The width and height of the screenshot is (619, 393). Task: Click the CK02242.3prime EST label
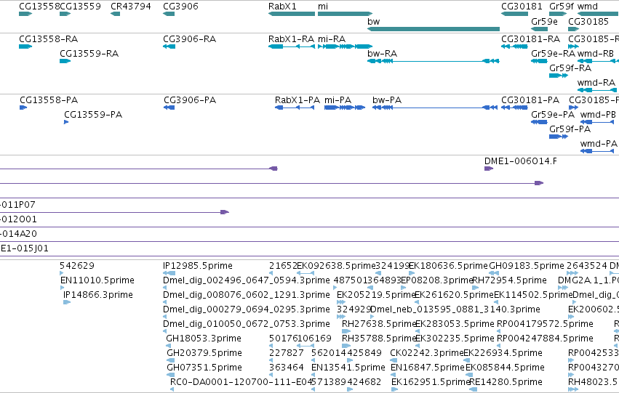coord(427,354)
